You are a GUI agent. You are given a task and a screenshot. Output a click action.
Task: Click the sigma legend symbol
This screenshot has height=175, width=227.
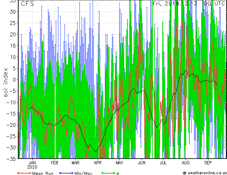(x=118, y=174)
